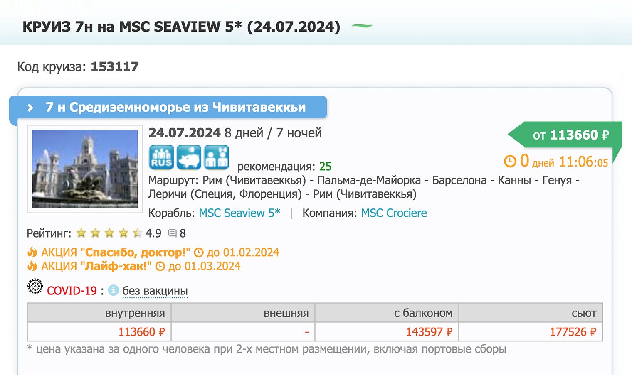Click the flame icon for Спасибо, доктор promo
Screen dimensions: 632x375
(x=32, y=252)
